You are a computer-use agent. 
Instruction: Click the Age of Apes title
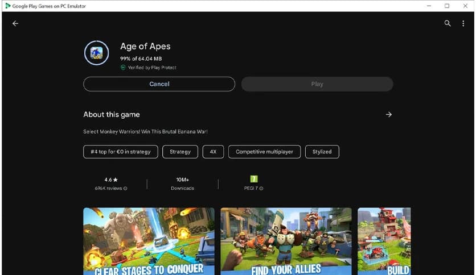tap(145, 47)
